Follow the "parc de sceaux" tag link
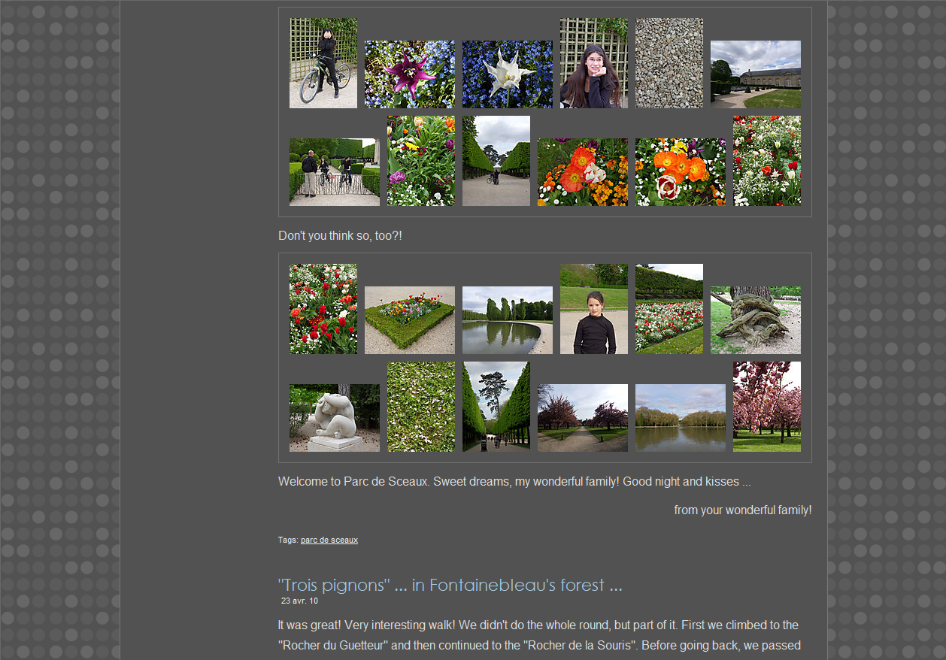Image resolution: width=946 pixels, height=660 pixels. [x=329, y=540]
